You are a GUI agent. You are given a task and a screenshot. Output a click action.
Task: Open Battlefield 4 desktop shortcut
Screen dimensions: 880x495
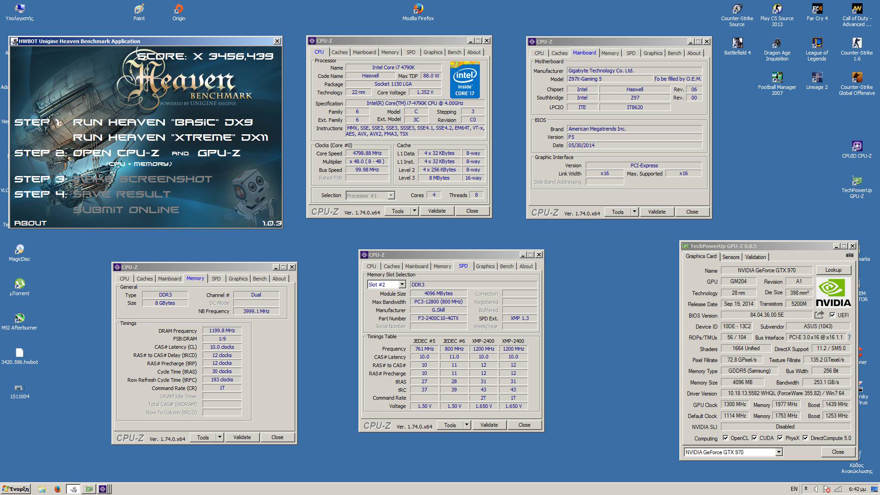pos(737,47)
